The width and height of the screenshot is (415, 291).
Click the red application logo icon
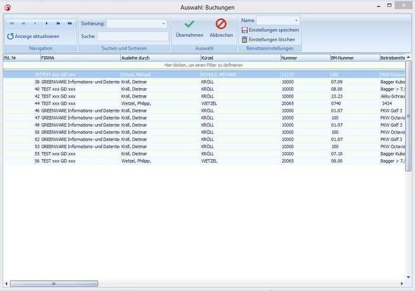point(7,8)
